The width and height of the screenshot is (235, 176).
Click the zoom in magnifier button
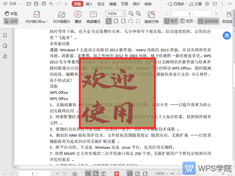point(138,13)
